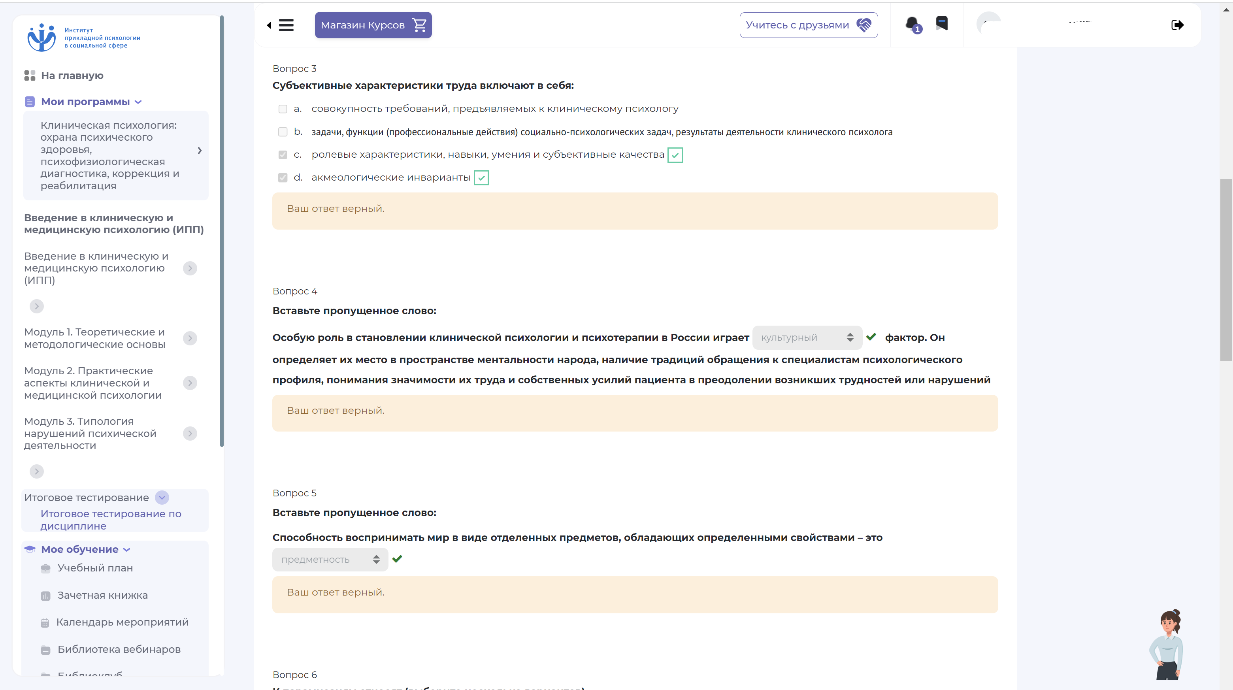Toggle checkbox c. ролевые характеристики
This screenshot has height=690, width=1233.
tap(283, 155)
